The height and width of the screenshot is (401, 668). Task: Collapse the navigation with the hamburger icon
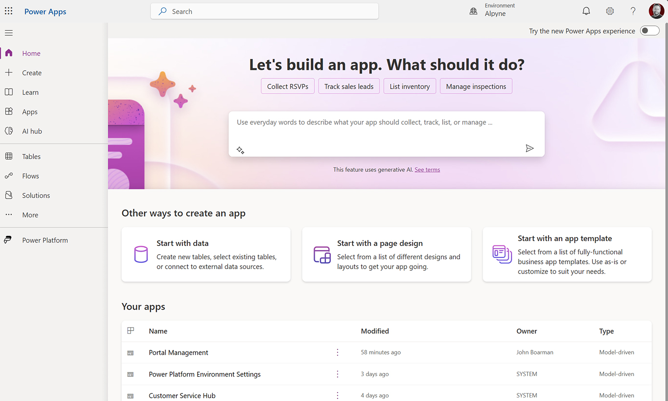8,33
